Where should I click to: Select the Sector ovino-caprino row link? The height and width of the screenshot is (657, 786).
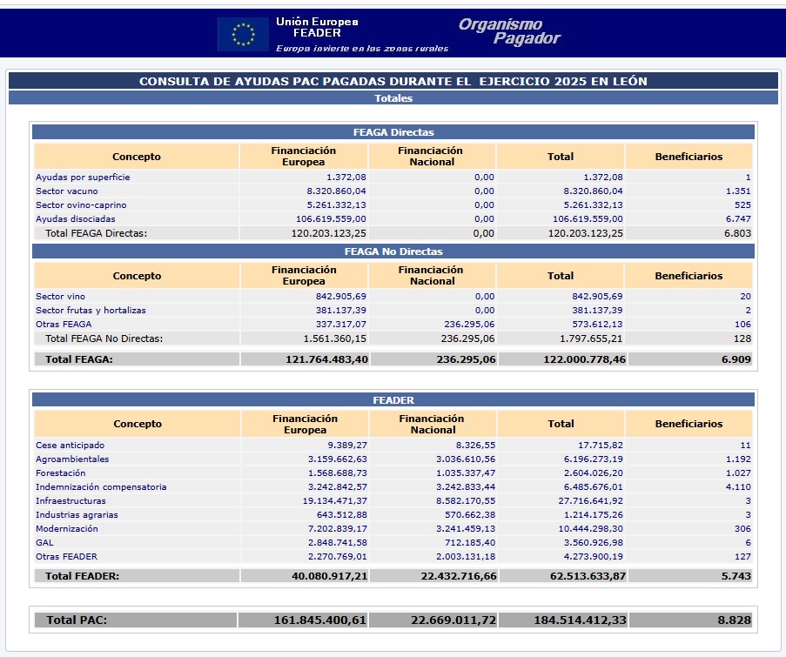[x=81, y=205]
